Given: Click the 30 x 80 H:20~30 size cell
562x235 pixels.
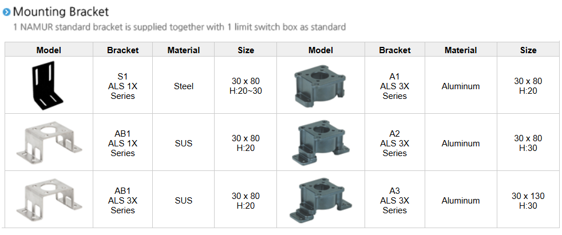Looking at the screenshot, I should [x=246, y=86].
